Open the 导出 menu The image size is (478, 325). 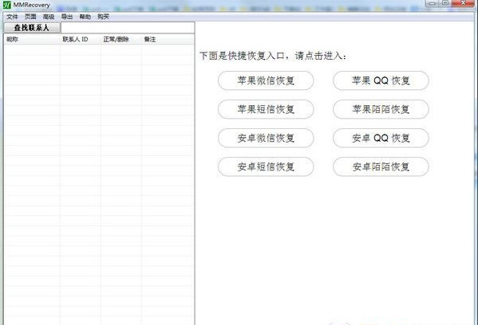[x=67, y=17]
